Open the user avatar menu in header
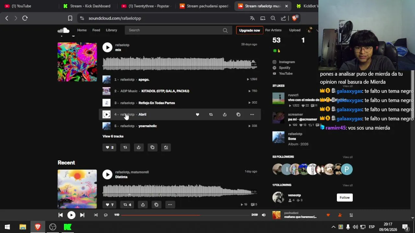Image resolution: width=415 pixels, height=233 pixels. [310, 30]
